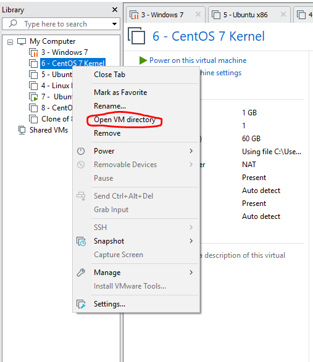The height and width of the screenshot is (362, 313).
Task: Click the 1 GB memory value
Action: coord(249,113)
